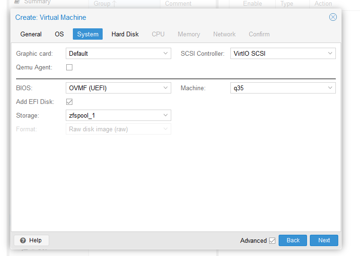Toggle the Advanced checkbox
Screen dimensions: 360x256
pos(272,240)
